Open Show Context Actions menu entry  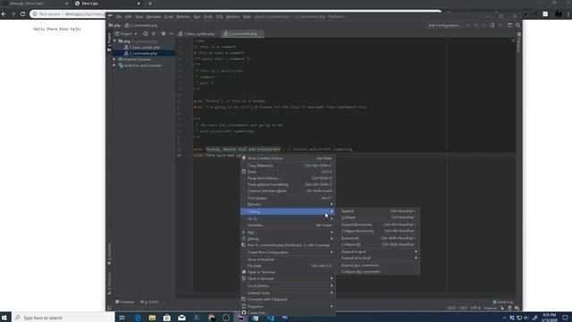pos(288,158)
